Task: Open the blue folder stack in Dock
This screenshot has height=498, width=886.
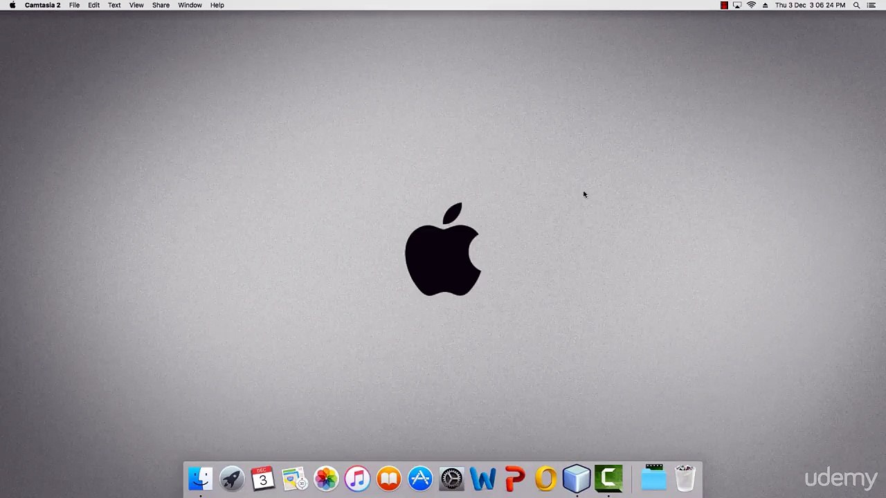Action: (653, 479)
